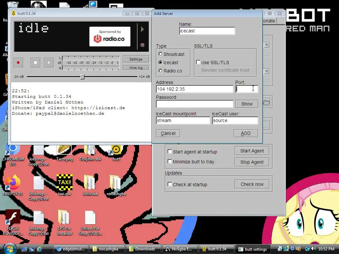This screenshot has width=339, height=254.
Task: Start streaming with the play button
Action: pyautogui.click(x=49, y=63)
